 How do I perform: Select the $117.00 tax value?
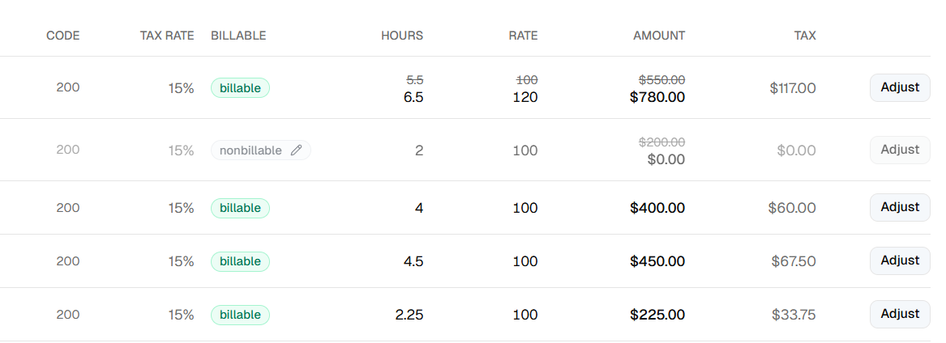(x=793, y=88)
